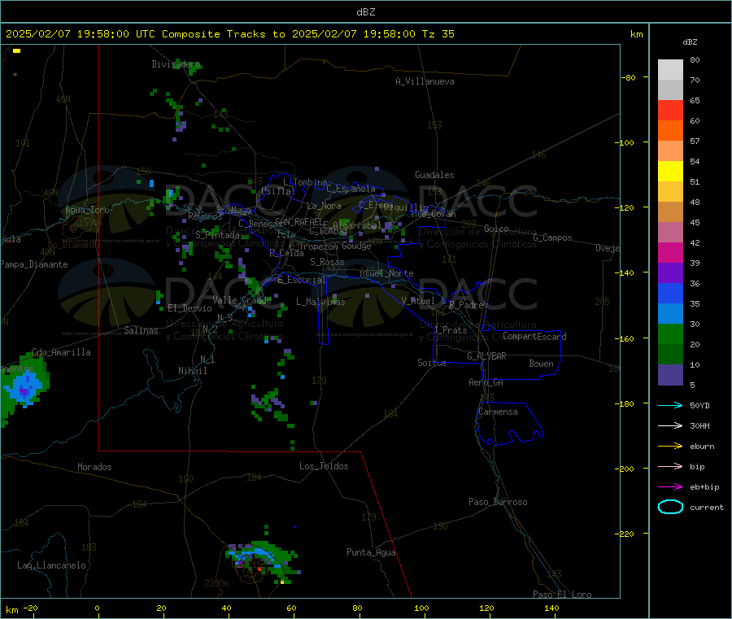The width and height of the screenshot is (732, 619).
Task: Click the magenta eb+bip arrow legend icon
Action: tap(670, 487)
